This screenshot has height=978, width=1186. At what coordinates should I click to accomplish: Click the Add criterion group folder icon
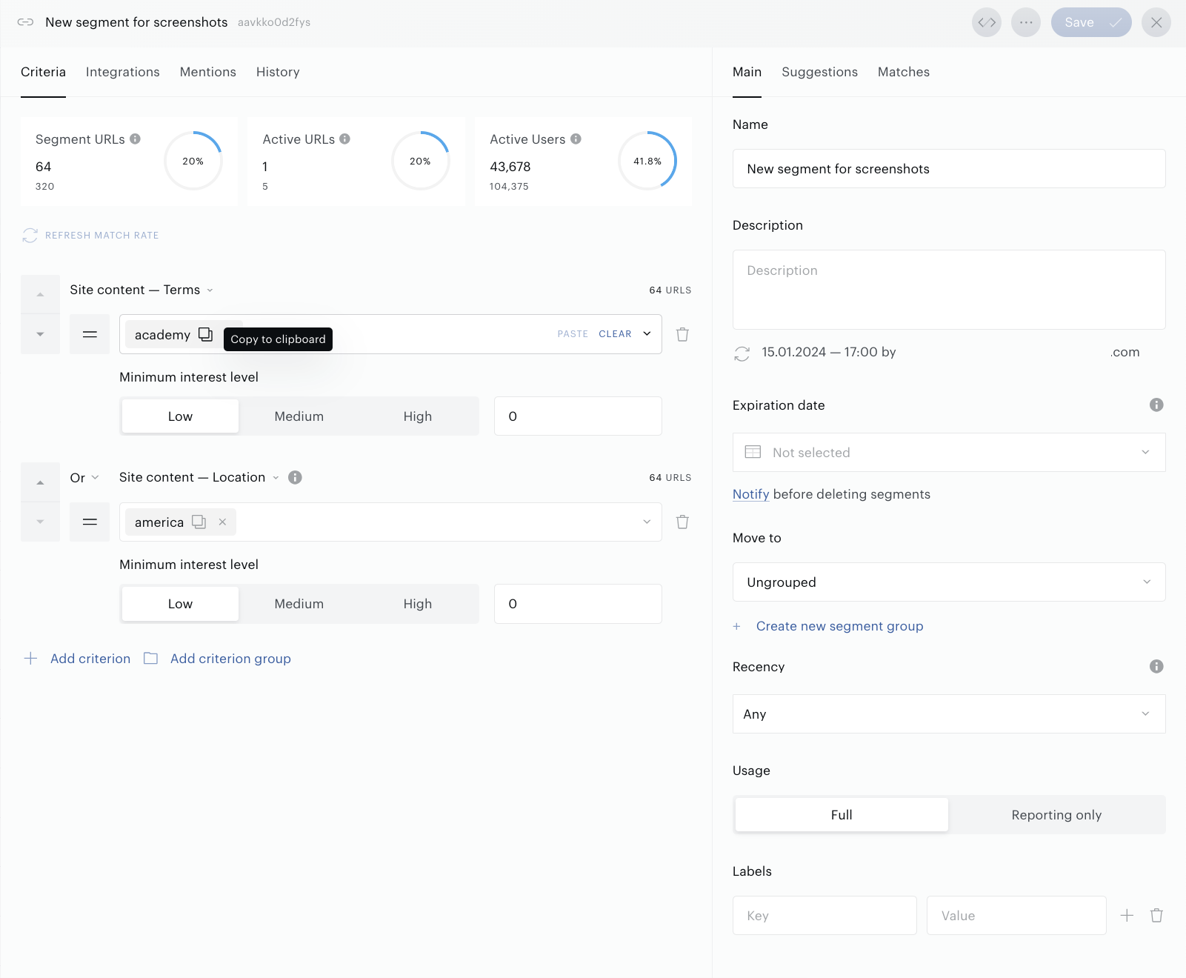(x=150, y=658)
